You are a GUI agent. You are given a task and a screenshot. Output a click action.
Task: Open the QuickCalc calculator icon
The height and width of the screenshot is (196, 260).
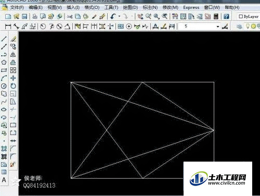point(216,17)
